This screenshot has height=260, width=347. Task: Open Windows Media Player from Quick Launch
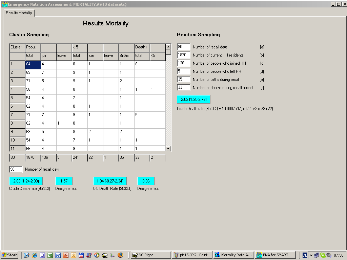pyautogui.click(x=97, y=255)
